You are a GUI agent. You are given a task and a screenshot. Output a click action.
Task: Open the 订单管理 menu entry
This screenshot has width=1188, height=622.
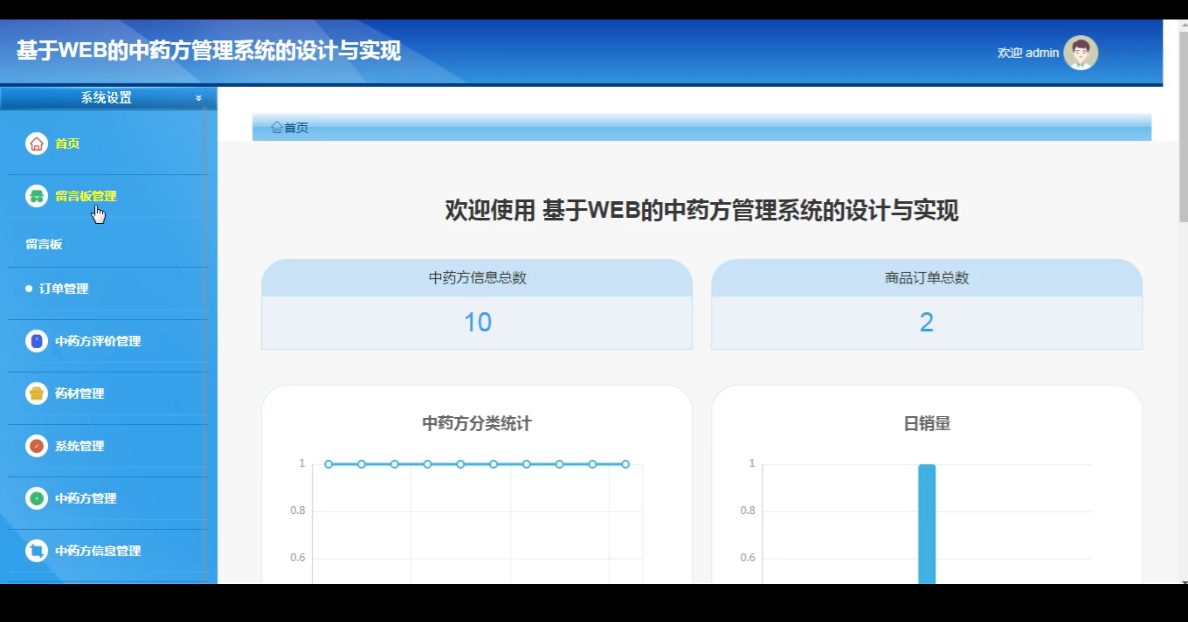tap(64, 289)
